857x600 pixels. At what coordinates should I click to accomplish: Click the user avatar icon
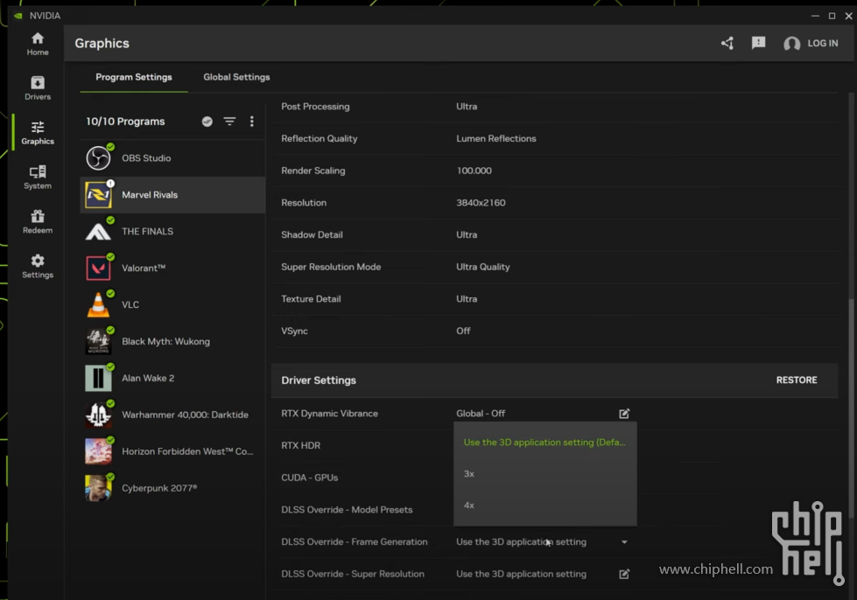pyautogui.click(x=791, y=43)
